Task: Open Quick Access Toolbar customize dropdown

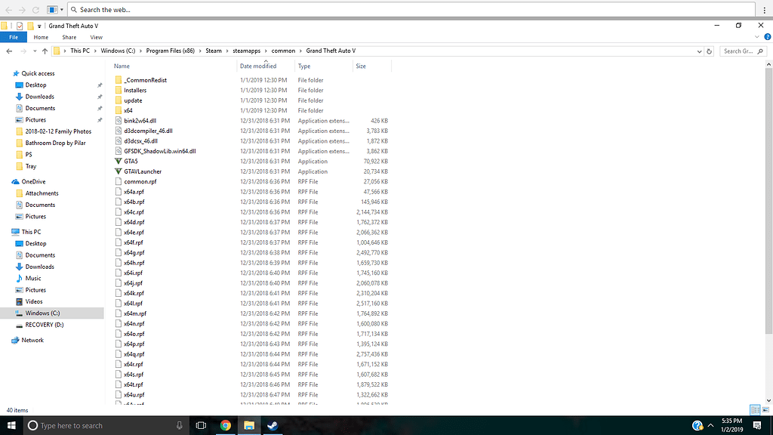Action: (39, 26)
